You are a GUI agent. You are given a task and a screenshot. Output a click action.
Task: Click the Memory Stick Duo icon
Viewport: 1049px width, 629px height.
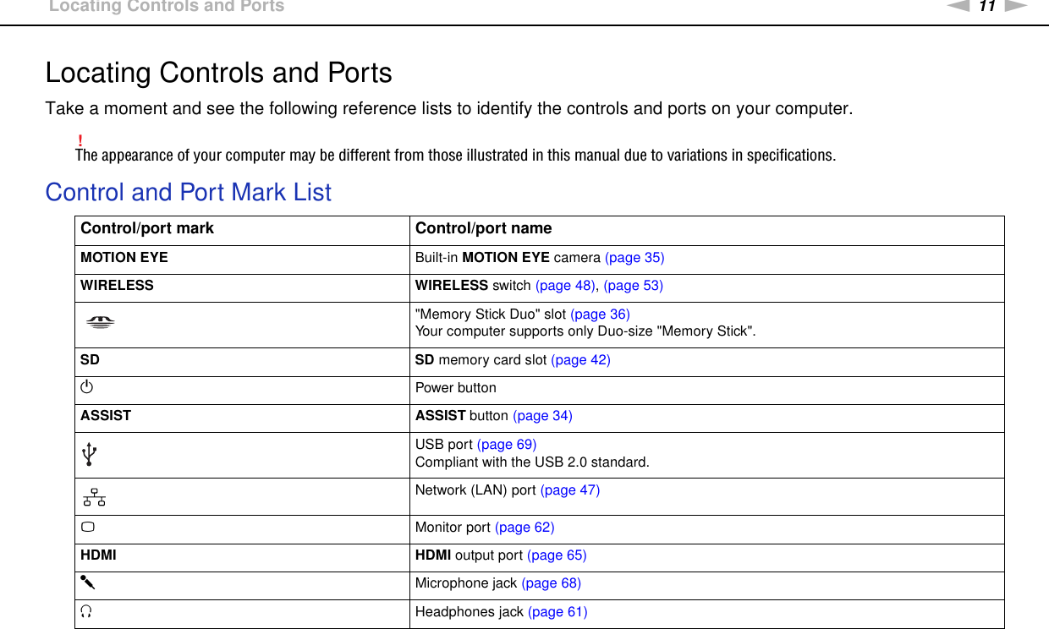101,321
